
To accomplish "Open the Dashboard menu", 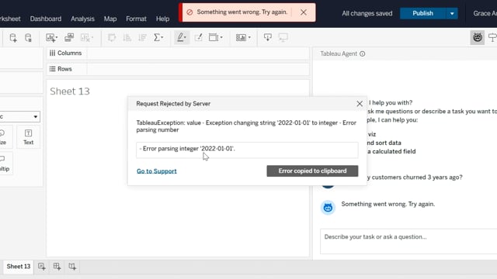I will 46,19.
